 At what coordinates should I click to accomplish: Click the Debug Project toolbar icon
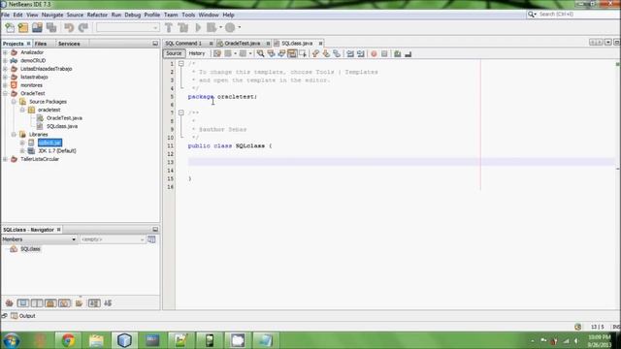tap(212, 28)
